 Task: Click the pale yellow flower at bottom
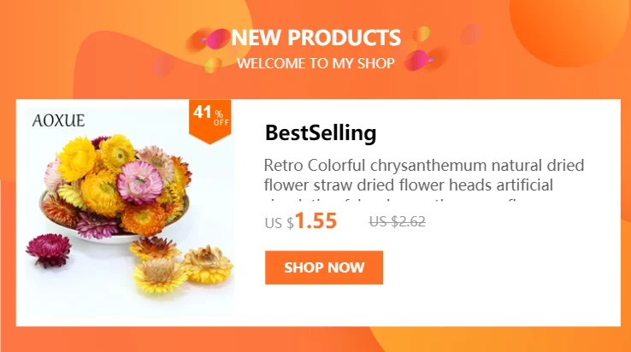[159, 275]
